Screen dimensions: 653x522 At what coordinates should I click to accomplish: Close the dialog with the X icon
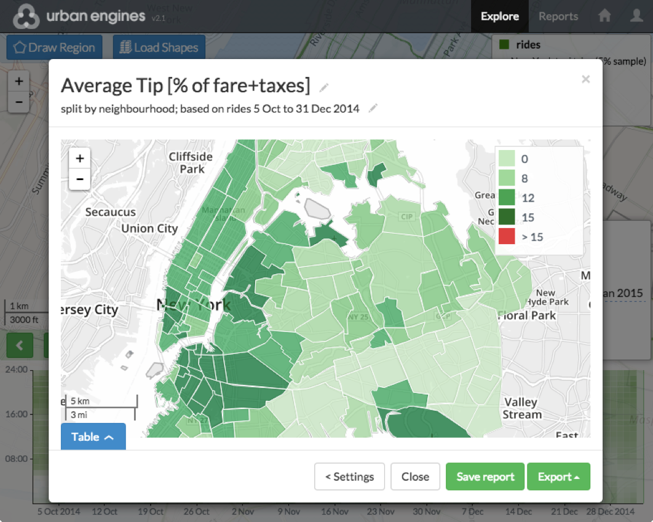pyautogui.click(x=585, y=79)
